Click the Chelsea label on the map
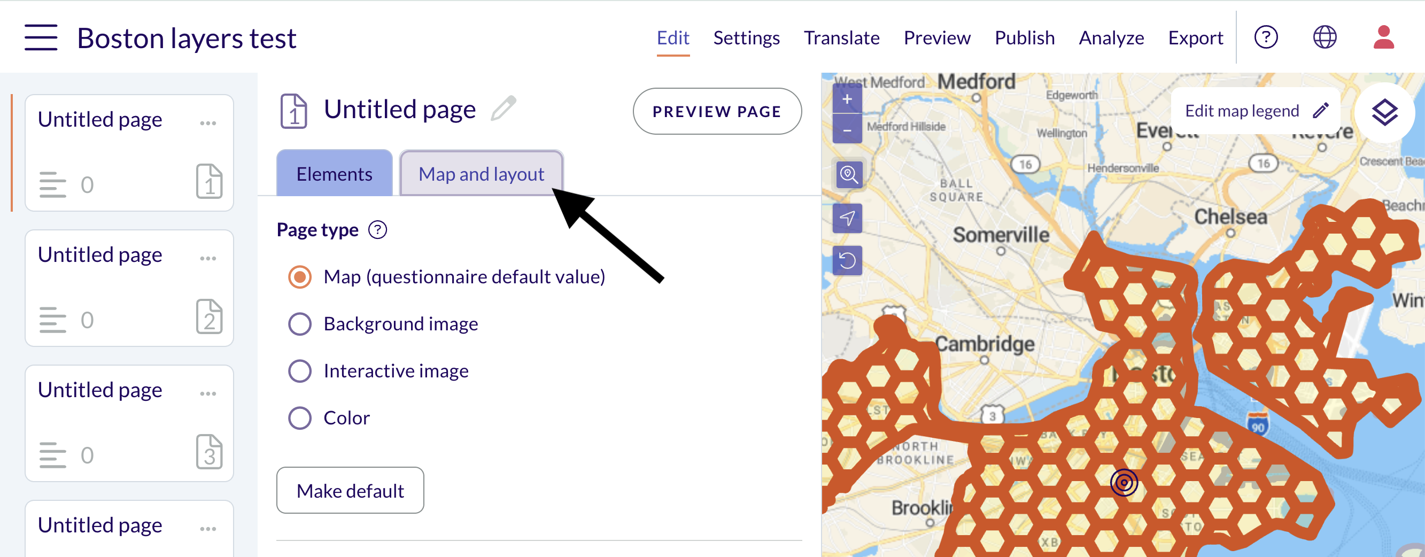The image size is (1425, 557). tap(1230, 217)
